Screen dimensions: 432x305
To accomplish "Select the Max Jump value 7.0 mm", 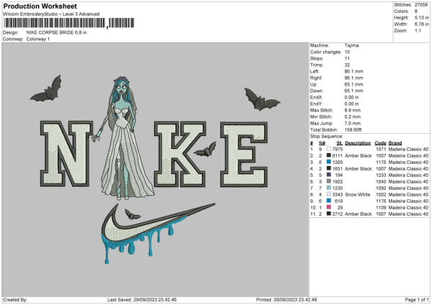I will 352,123.
